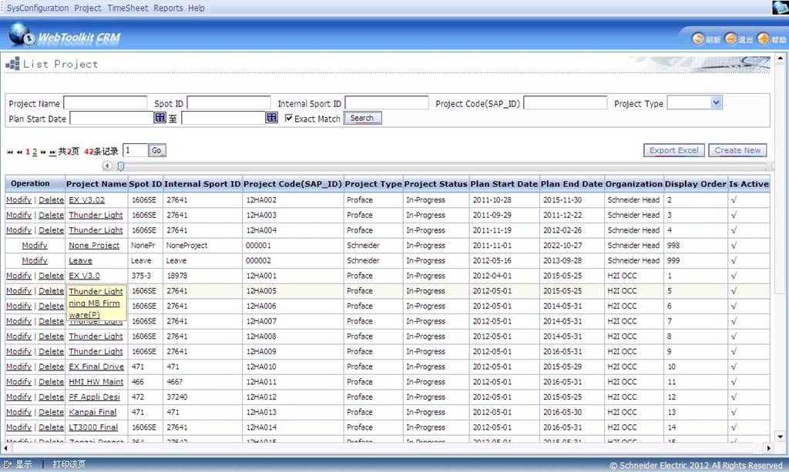The height and width of the screenshot is (472, 789).
Task: Click the 显示 icon in the footer
Action: (8, 464)
